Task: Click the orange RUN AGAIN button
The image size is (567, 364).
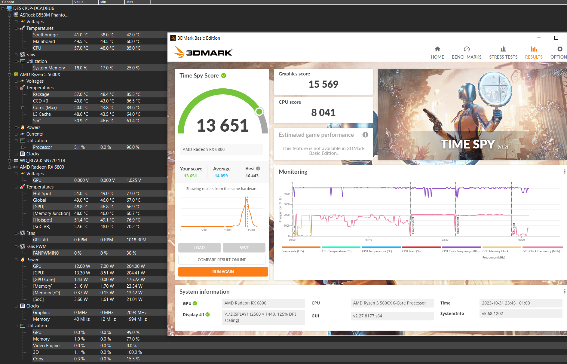Action: click(223, 272)
